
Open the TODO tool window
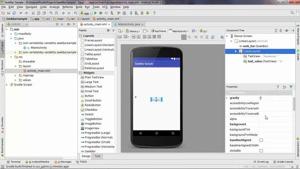click(81, 162)
